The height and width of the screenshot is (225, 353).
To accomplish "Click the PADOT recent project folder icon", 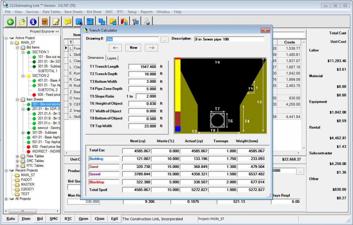I will pos(17,180).
